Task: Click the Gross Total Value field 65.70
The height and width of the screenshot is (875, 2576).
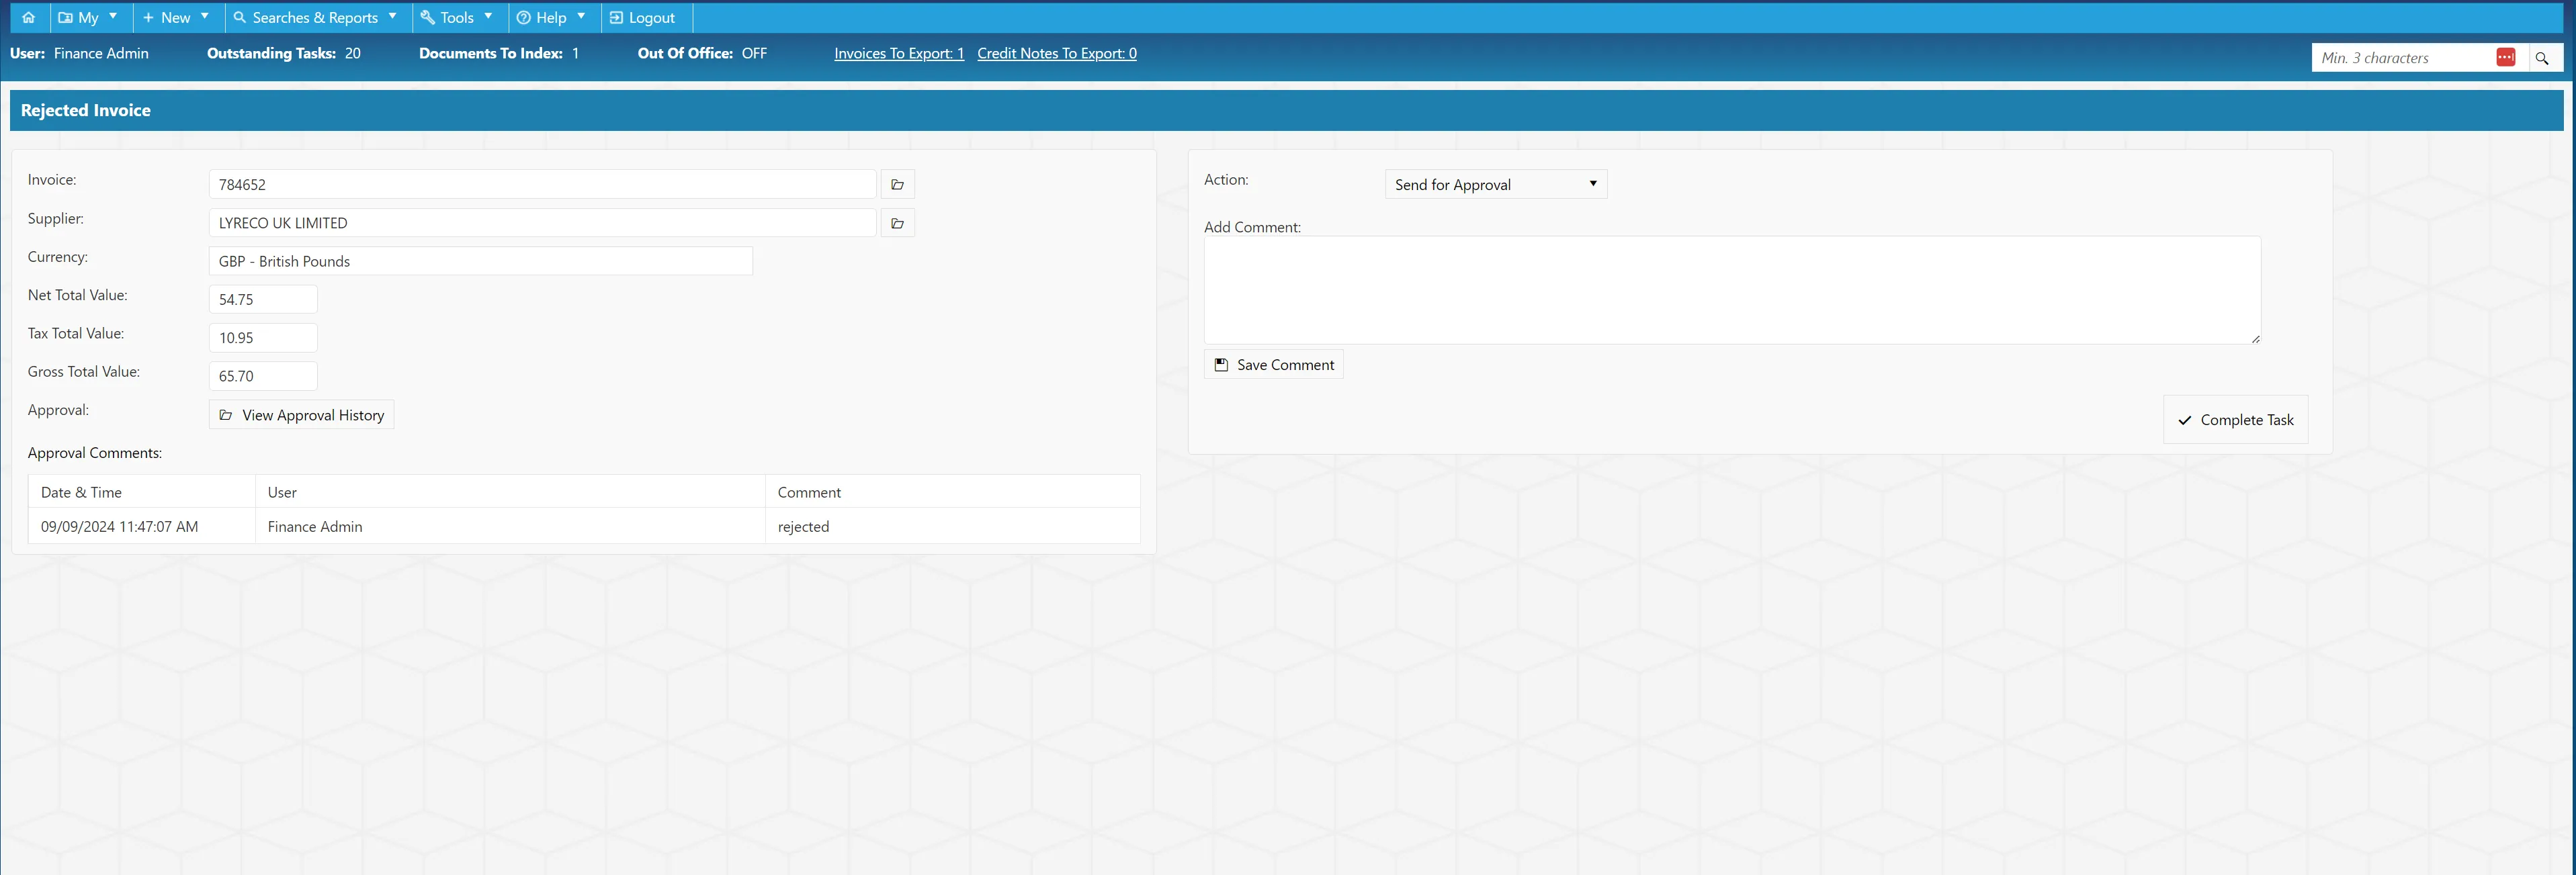Action: click(x=263, y=376)
